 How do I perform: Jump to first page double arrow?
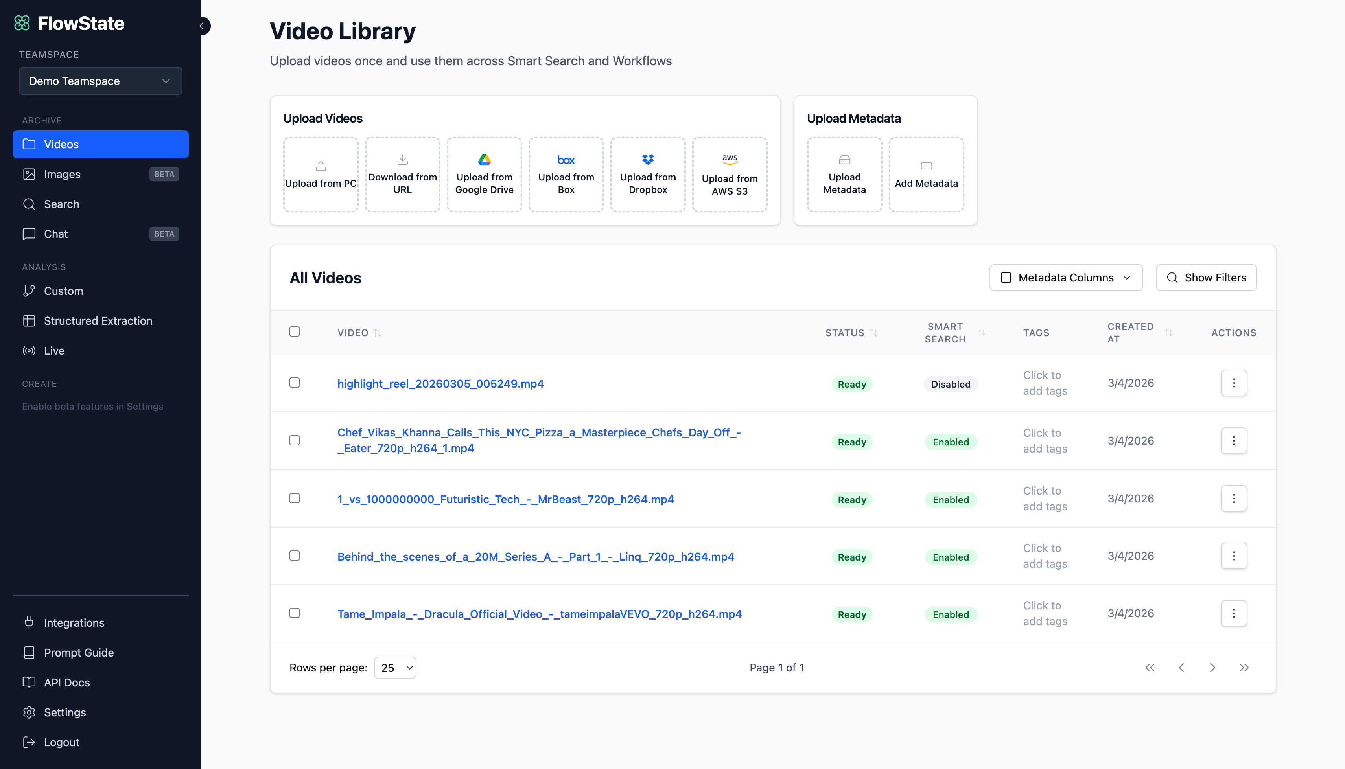pyautogui.click(x=1150, y=668)
